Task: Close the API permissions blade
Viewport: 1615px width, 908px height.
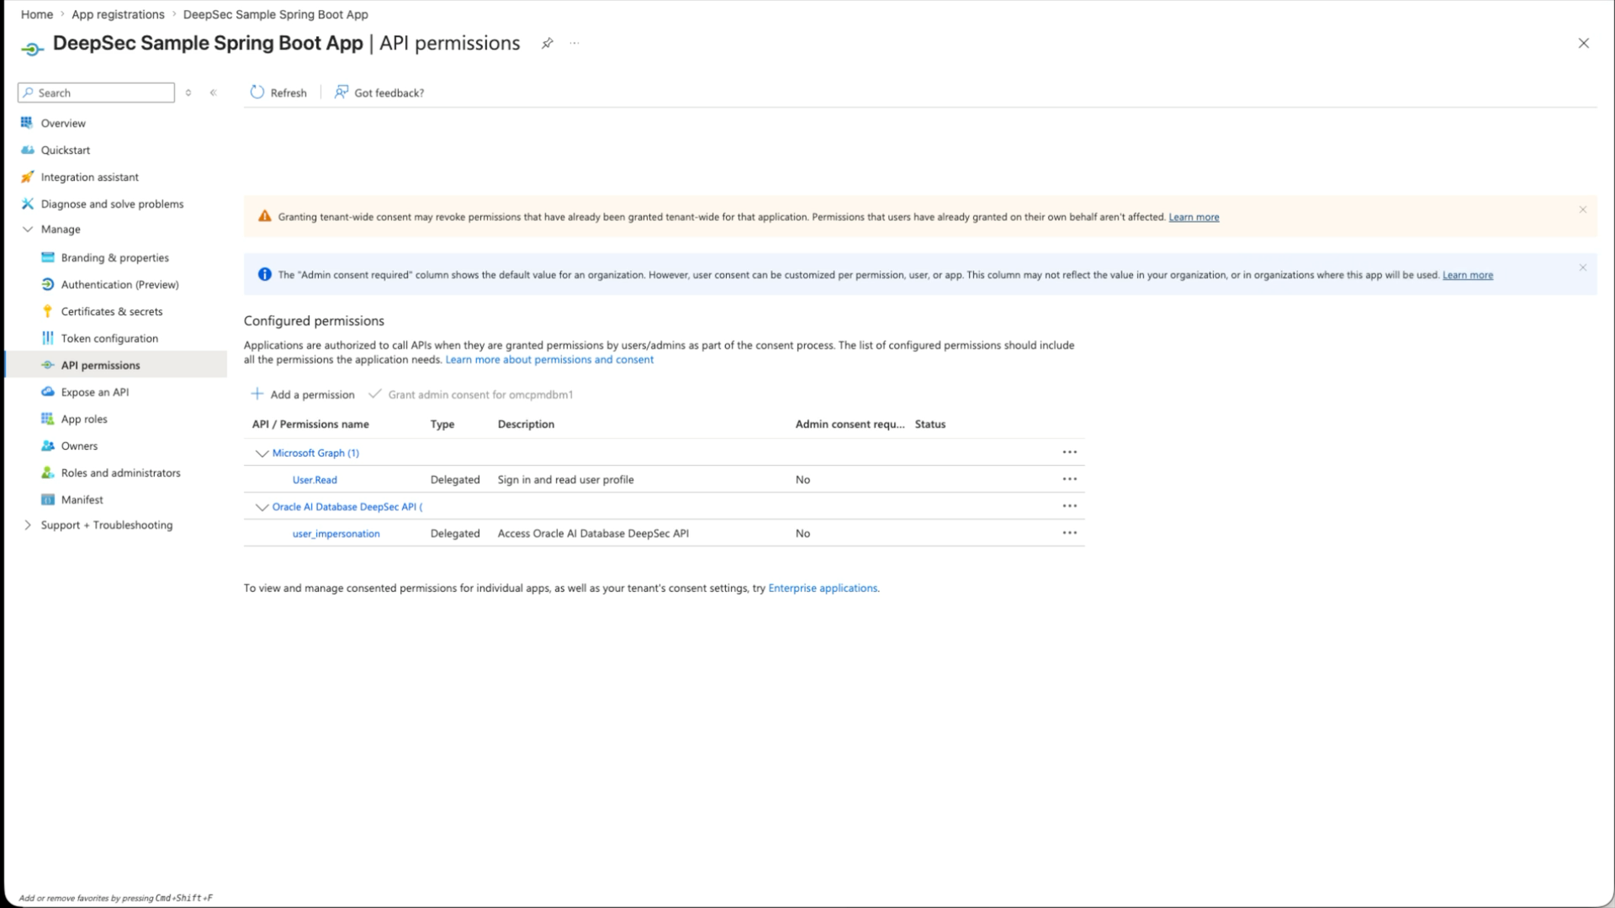Action: [1583, 43]
